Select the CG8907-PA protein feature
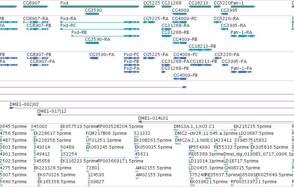The image size is (294, 187). coord(39,65)
